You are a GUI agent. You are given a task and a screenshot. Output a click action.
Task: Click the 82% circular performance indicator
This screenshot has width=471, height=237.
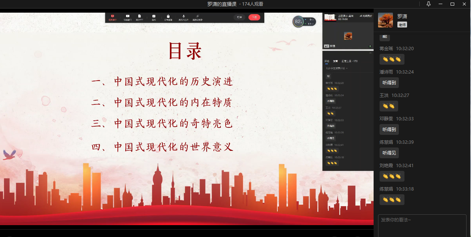[298, 22]
